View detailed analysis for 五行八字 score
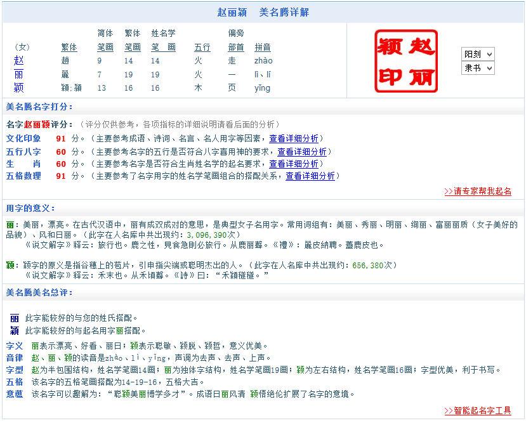The image size is (526, 423). 301,152
